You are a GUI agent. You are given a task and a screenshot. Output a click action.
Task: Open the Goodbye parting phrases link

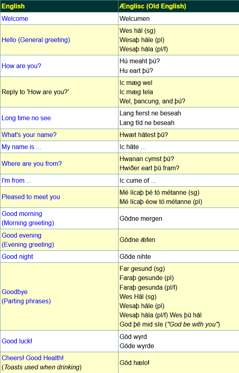(26, 296)
